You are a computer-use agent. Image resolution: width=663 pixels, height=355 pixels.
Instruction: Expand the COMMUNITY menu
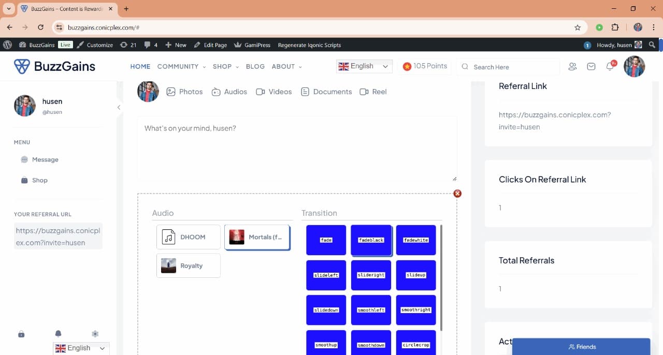[181, 67]
